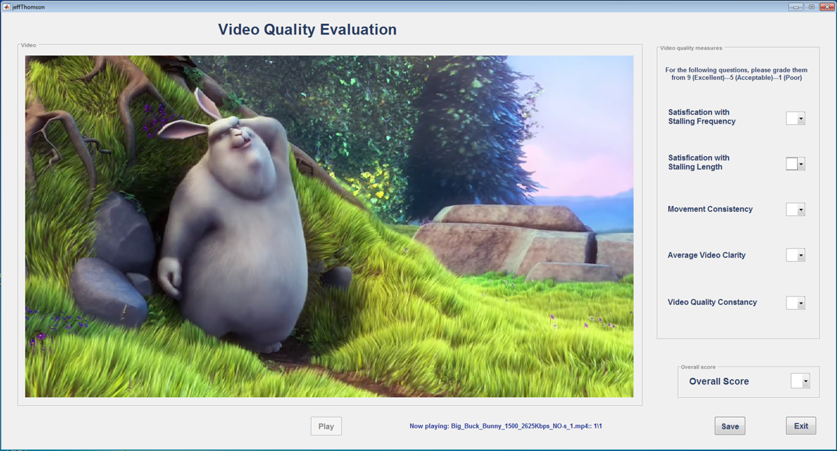Viewport: 837px width, 451px height.
Task: Open the Video Quality Constancy dropdown
Action: click(796, 303)
